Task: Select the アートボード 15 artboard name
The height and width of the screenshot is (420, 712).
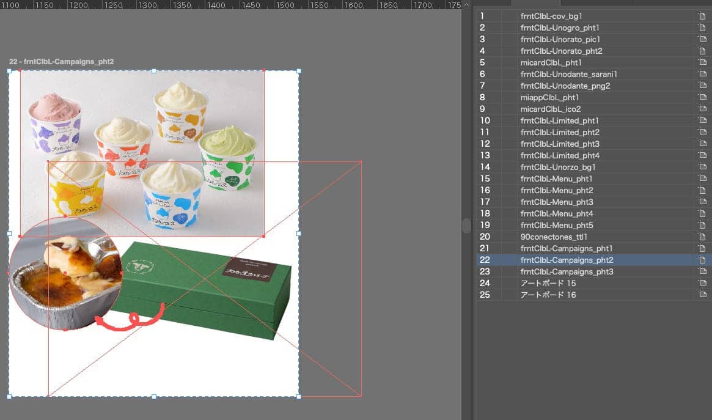Action: 548,283
